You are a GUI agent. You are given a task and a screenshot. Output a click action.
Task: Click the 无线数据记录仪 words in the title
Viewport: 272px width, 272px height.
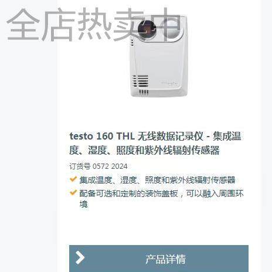pos(171,136)
